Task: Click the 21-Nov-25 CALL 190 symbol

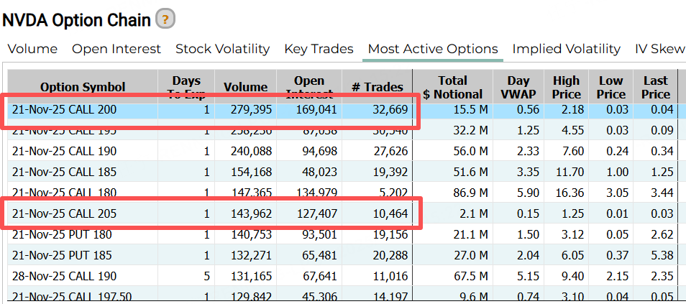Action: coord(65,152)
